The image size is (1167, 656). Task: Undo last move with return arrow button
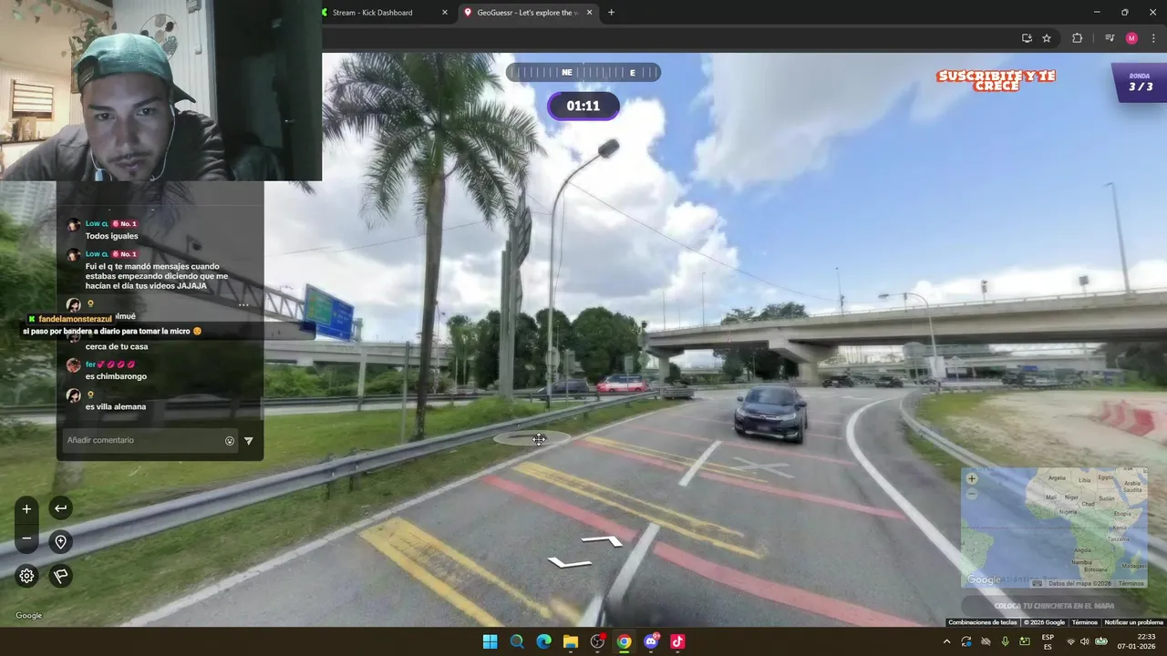[x=60, y=508]
